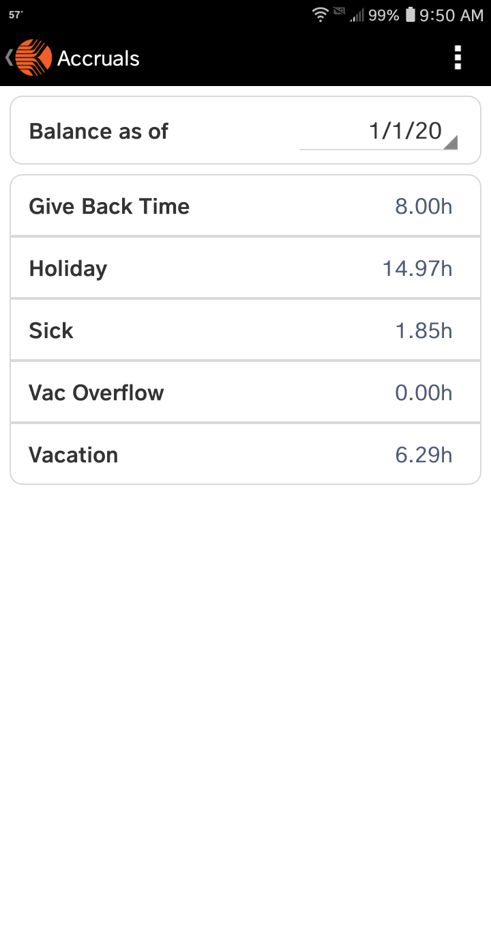
Task: Tap the 57° temperature indicator
Action: click(x=16, y=15)
